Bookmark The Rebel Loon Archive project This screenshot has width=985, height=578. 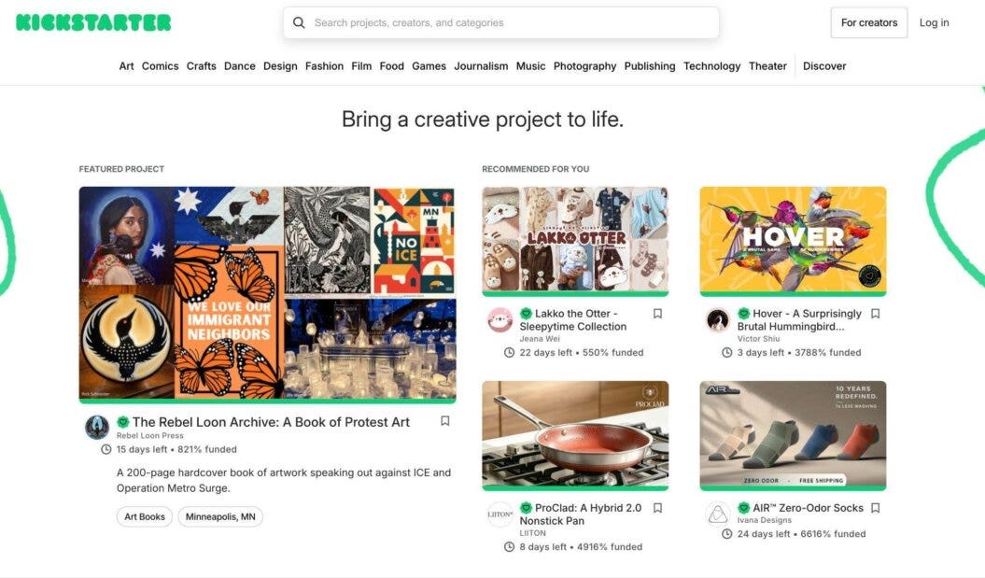pos(444,421)
